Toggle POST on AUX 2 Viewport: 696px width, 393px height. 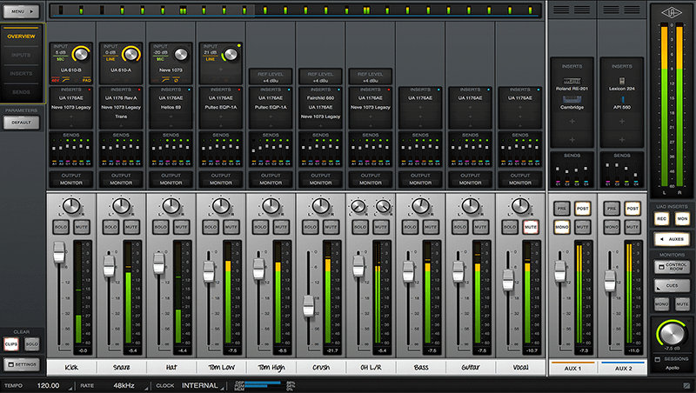(x=632, y=209)
